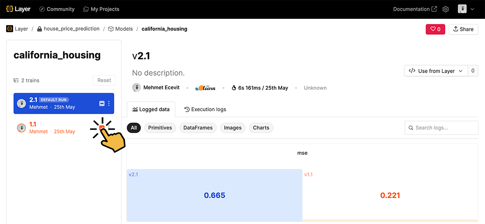This screenshot has width=485, height=224.
Task: Open the Community page
Action: pyautogui.click(x=57, y=9)
